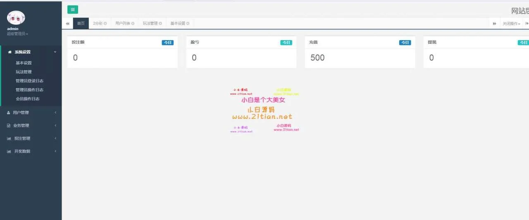Close the 玩法管理 tab via its X icon
Viewport: 529px width, 220px height.
coord(160,24)
